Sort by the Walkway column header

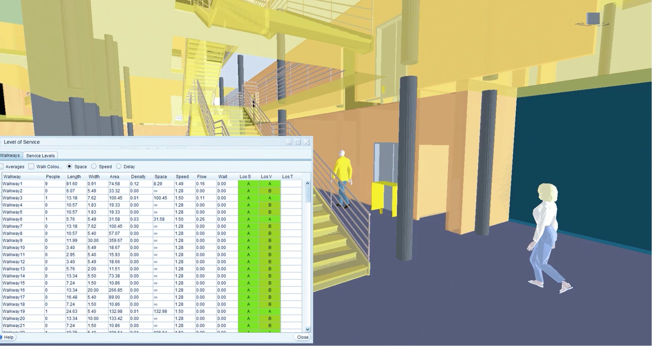point(23,177)
